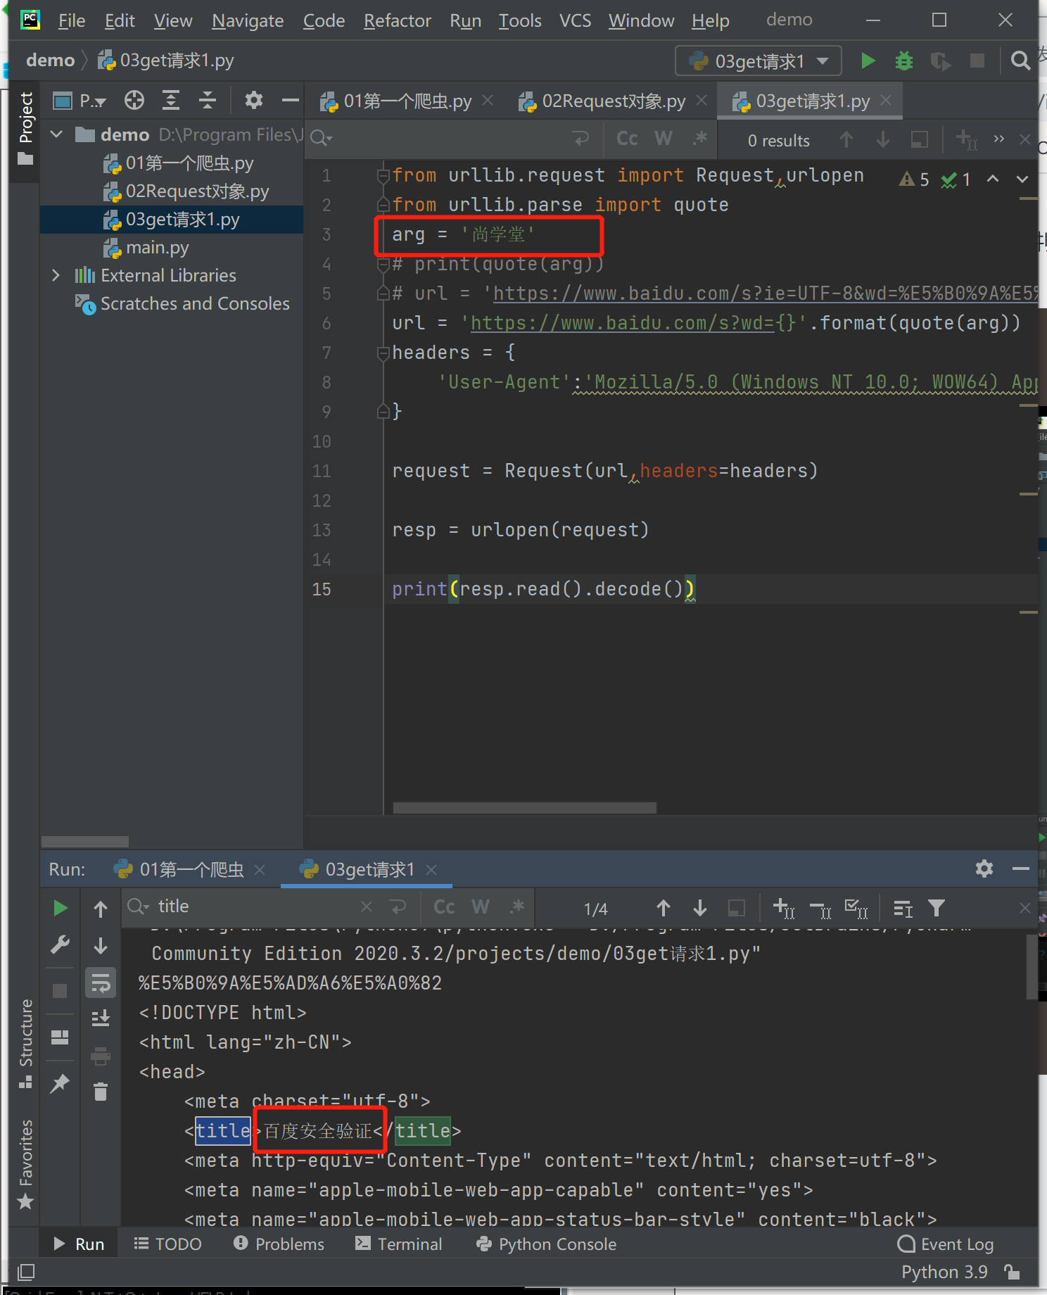Open Search Everywhere magnifier icon
The height and width of the screenshot is (1295, 1047).
(x=1020, y=61)
